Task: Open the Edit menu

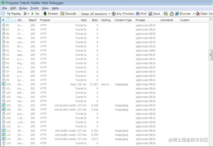Action: (13, 8)
